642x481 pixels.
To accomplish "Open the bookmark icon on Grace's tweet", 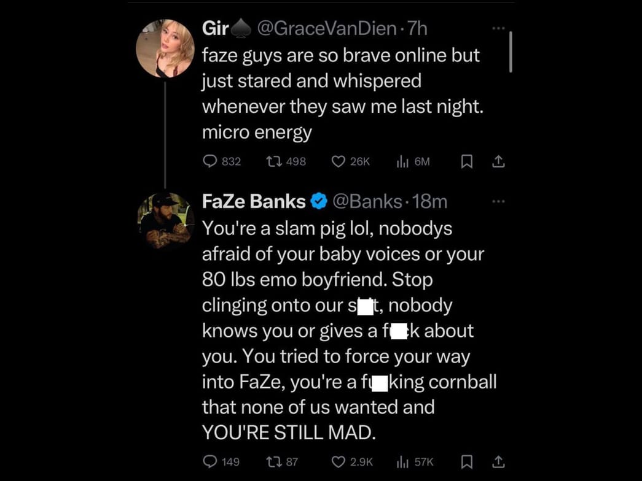I will click(467, 161).
